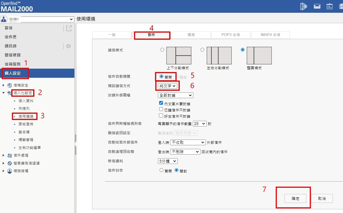Click the 整頁模式 layout thumbnail

coord(259,56)
